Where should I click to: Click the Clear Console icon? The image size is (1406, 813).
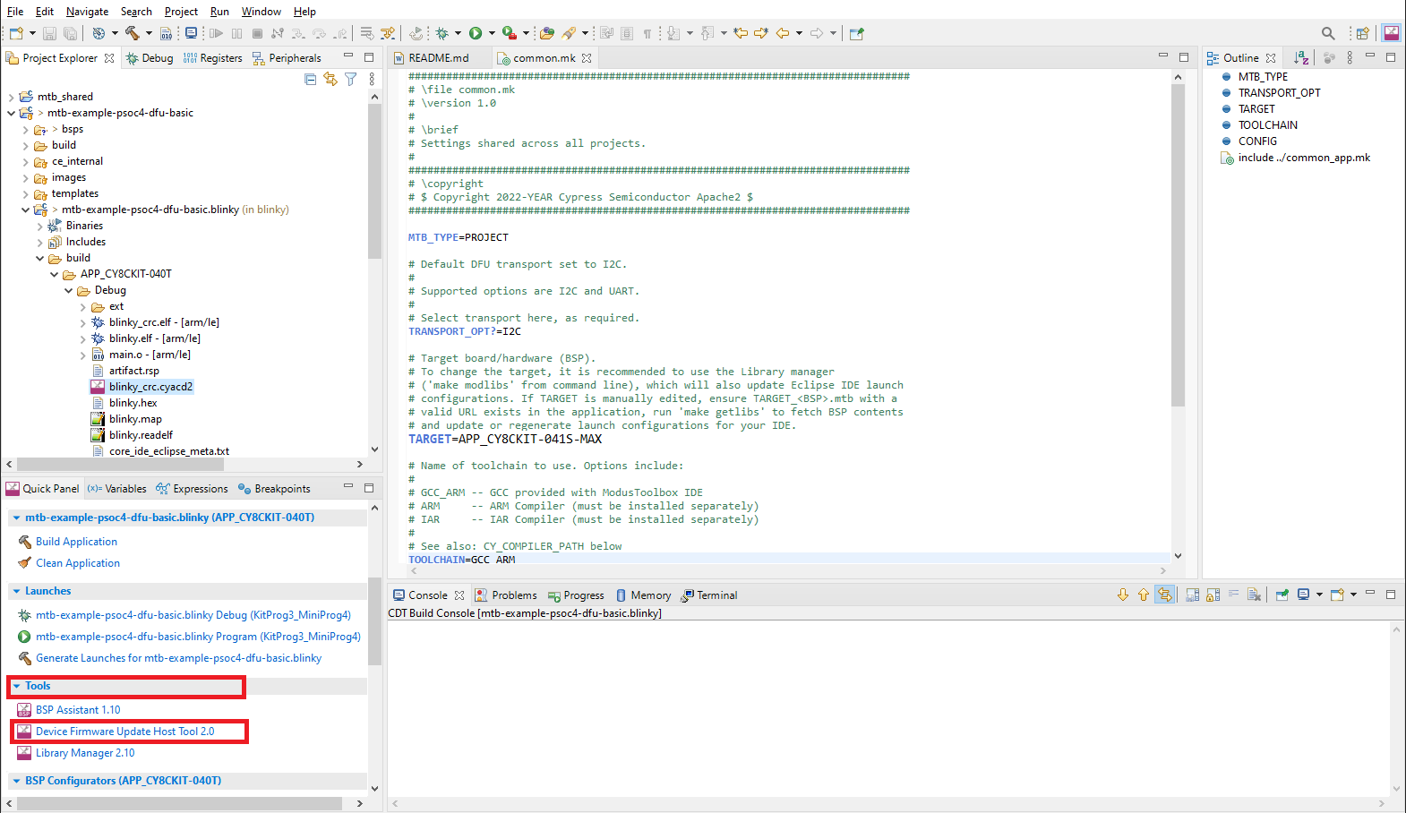pos(1254,595)
